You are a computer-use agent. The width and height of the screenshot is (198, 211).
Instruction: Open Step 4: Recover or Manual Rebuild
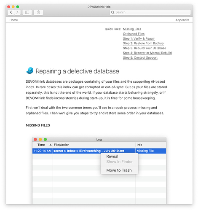pyautogui.click(x=147, y=53)
